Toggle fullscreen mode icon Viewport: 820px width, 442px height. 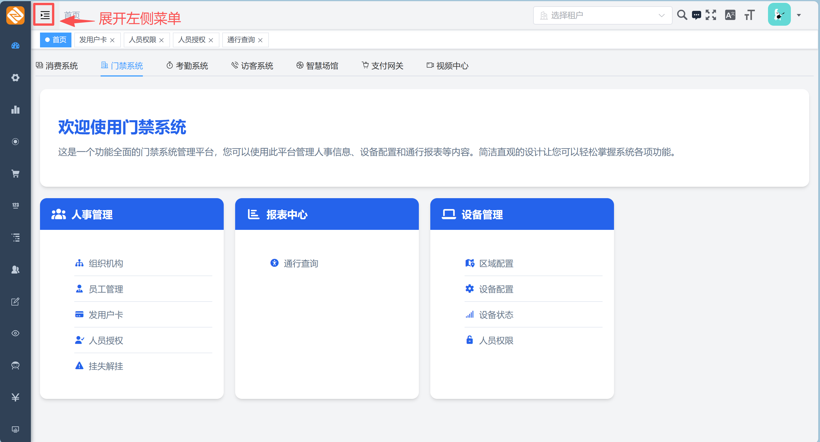pyautogui.click(x=711, y=15)
